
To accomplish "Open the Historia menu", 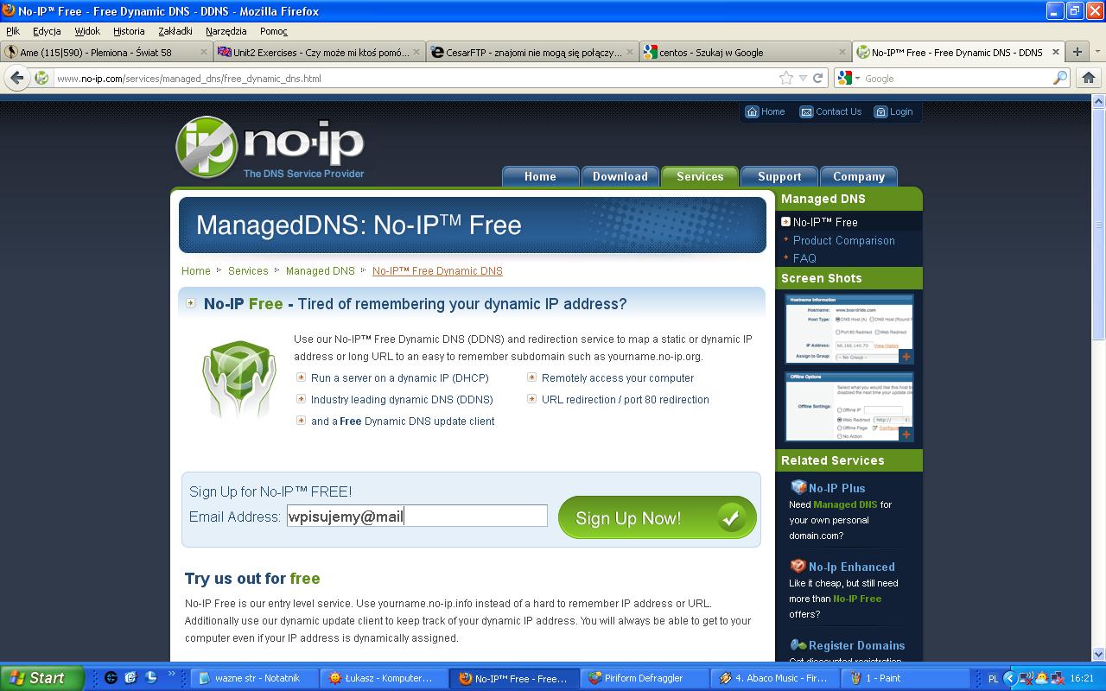I will [129, 31].
